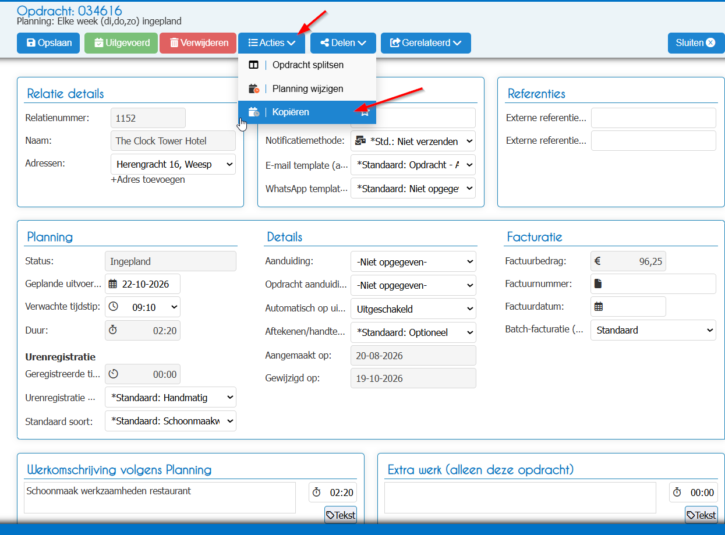725x535 pixels.
Task: Open the Notificatiemethode dropdown
Action: tap(413, 141)
